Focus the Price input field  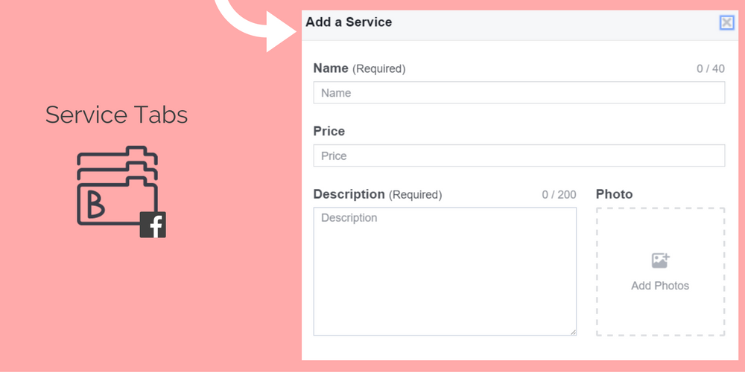(x=519, y=155)
